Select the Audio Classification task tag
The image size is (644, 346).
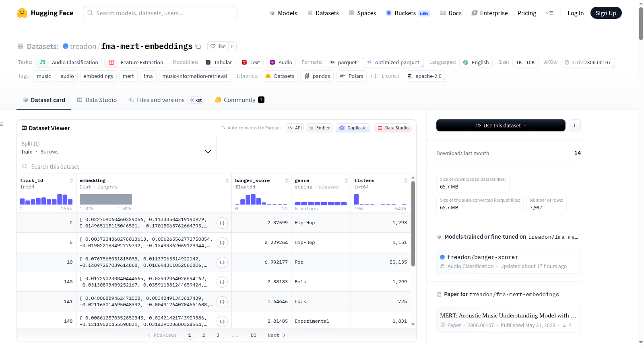point(69,62)
